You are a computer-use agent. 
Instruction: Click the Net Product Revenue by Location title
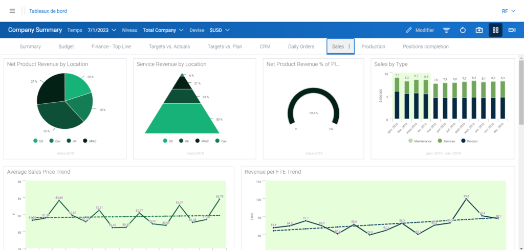coord(48,64)
